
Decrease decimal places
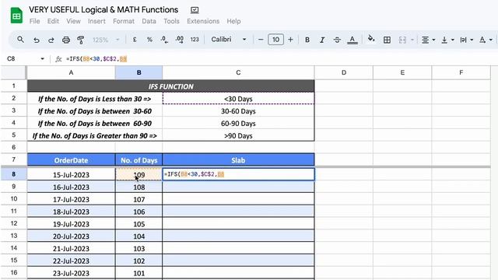click(164, 40)
